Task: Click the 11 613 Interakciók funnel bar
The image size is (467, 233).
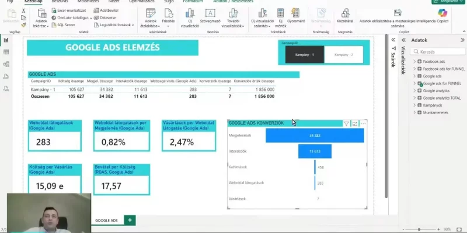Action: coord(315,151)
